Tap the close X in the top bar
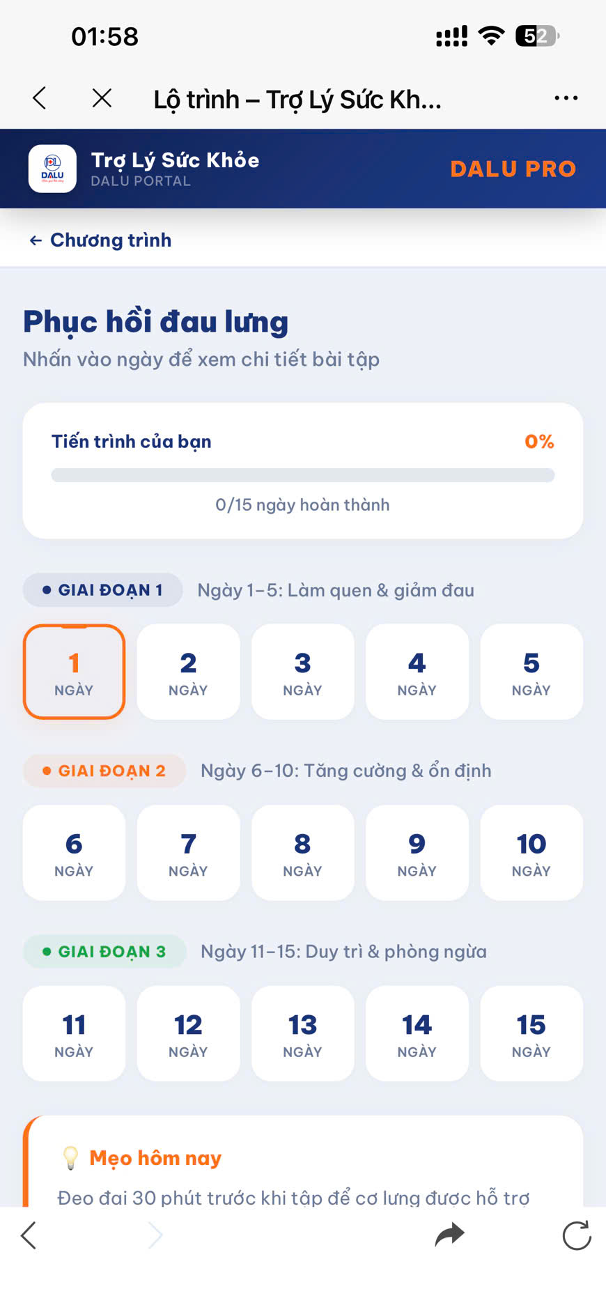 click(x=102, y=98)
